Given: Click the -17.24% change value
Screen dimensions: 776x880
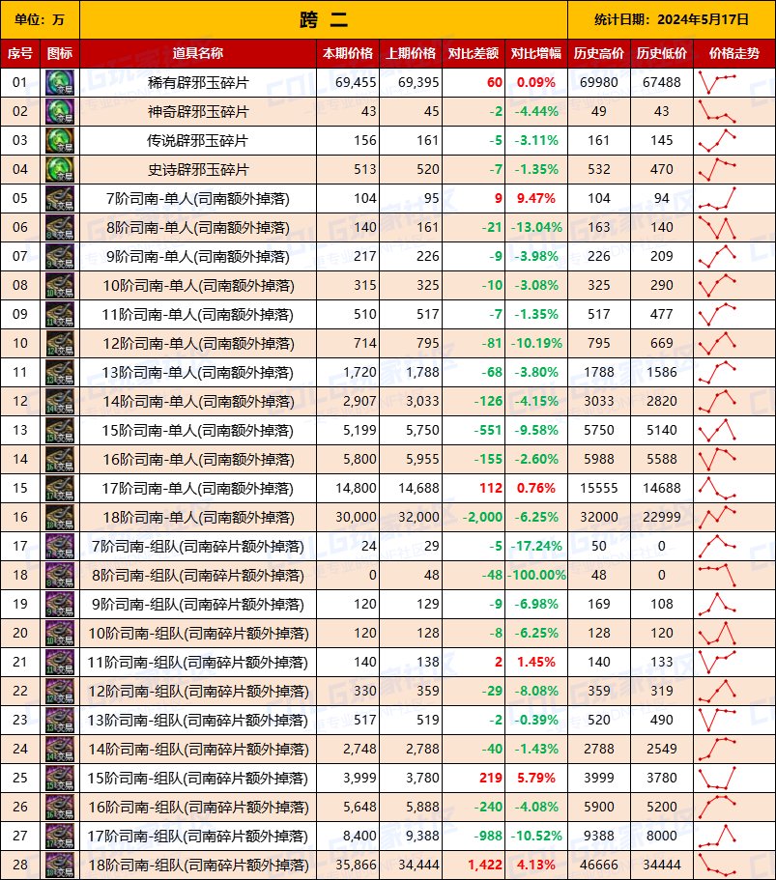Looking at the screenshot, I should click(x=536, y=546).
